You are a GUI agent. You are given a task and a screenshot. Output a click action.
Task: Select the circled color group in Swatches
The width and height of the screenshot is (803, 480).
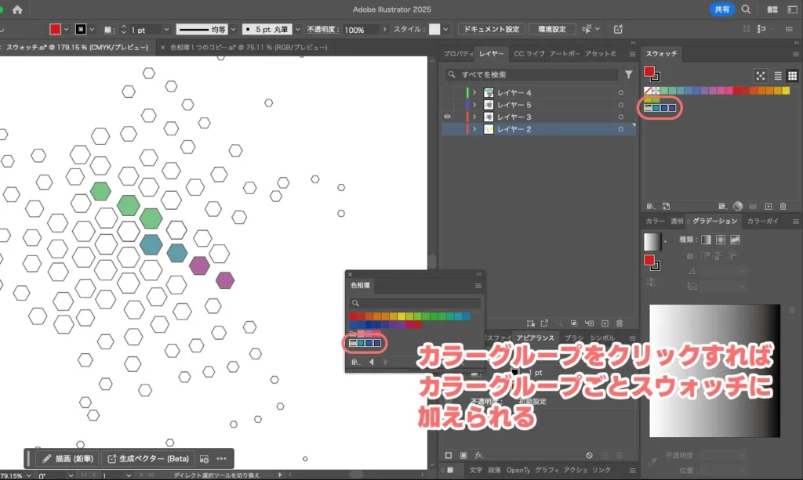click(x=659, y=107)
